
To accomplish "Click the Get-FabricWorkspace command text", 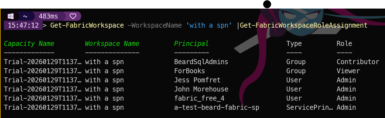I will tap(87, 25).
